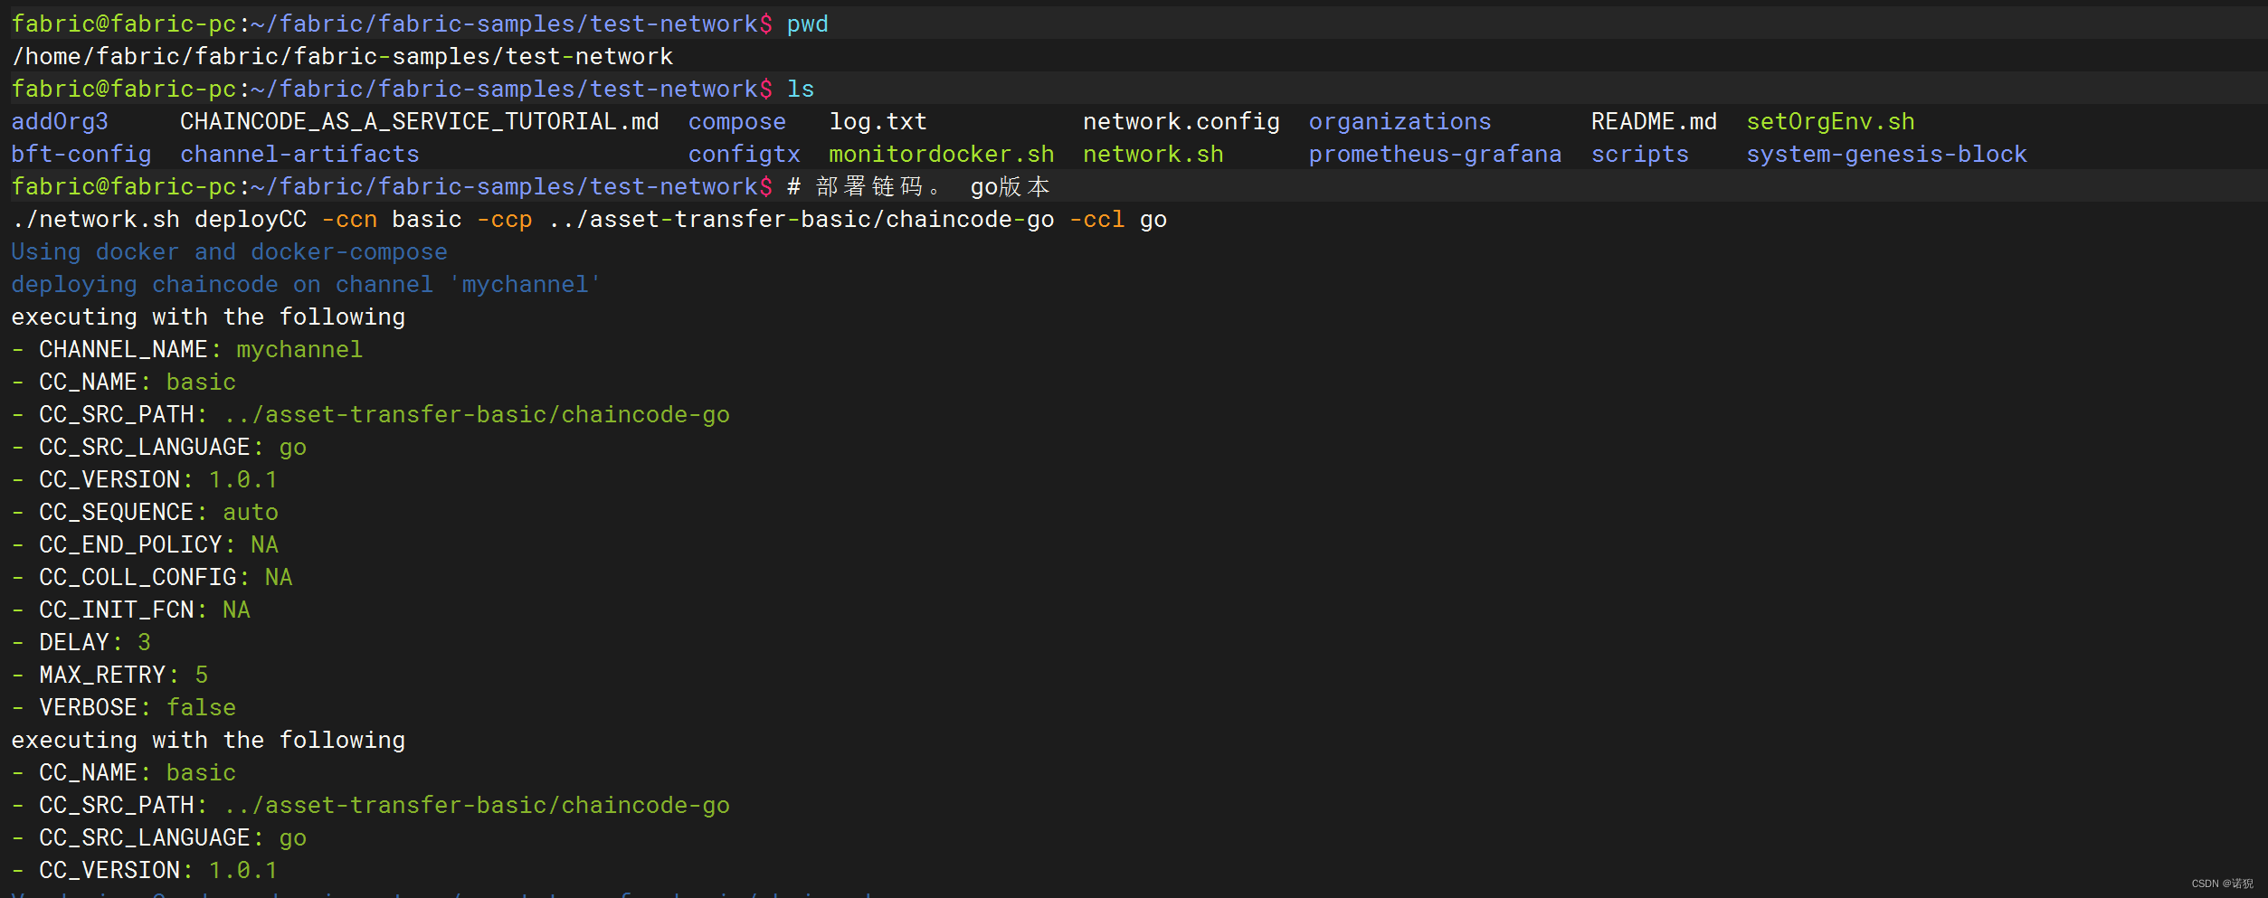Screen dimensions: 2268x898
Task: Click "deploying chaincode on channel 'mychannel'" line
Action: [x=307, y=285]
